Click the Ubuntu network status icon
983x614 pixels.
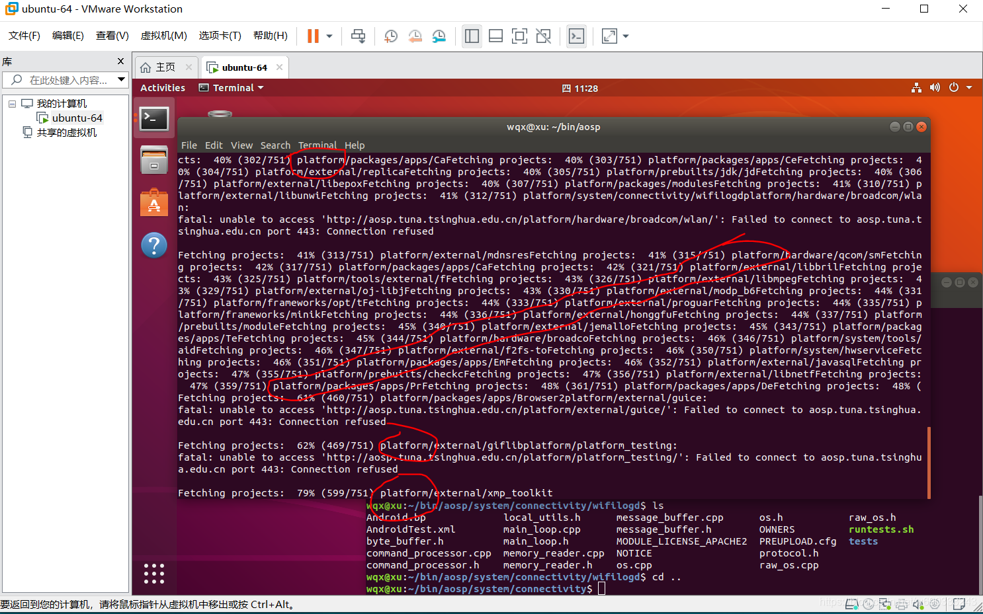pyautogui.click(x=916, y=88)
